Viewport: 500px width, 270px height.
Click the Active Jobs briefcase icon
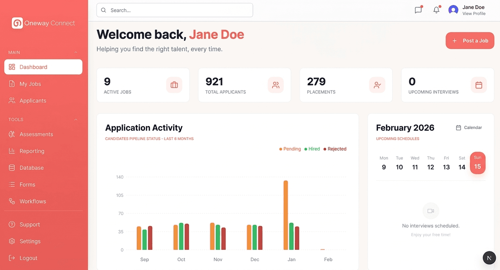pyautogui.click(x=174, y=85)
